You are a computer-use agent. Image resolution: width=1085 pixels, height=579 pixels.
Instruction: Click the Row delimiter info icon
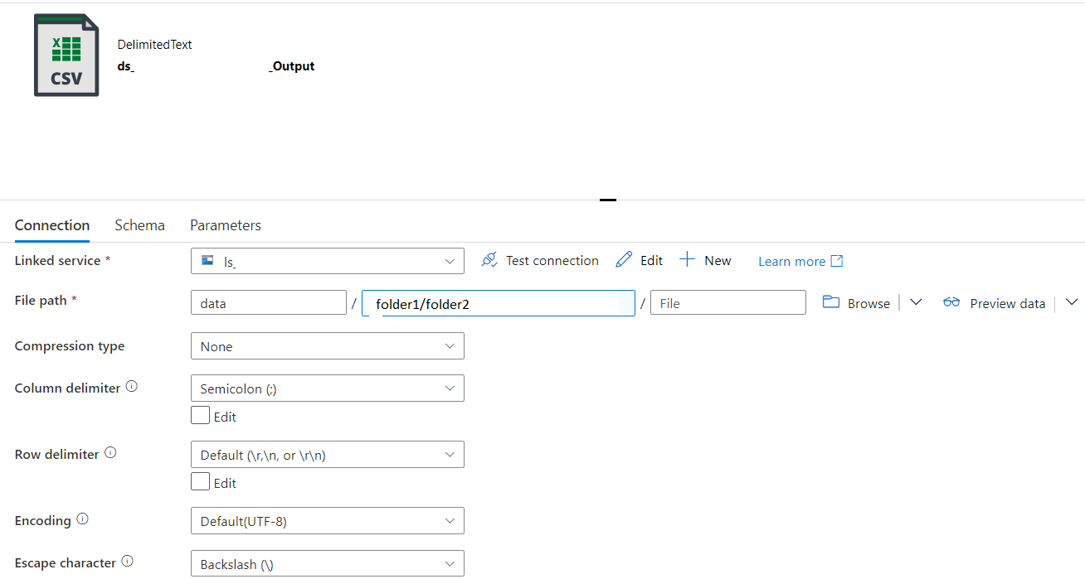click(x=110, y=453)
